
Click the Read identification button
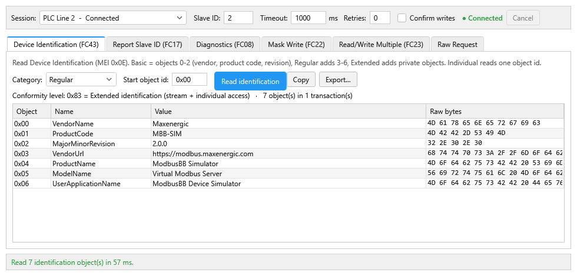(250, 81)
